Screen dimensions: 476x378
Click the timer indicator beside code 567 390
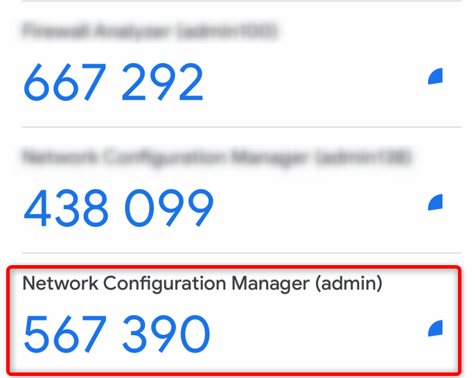pos(436,328)
